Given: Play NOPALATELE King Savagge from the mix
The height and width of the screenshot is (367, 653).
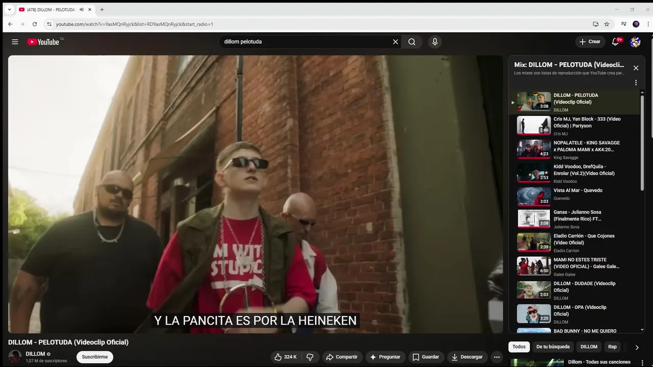Looking at the screenshot, I should tap(574, 150).
